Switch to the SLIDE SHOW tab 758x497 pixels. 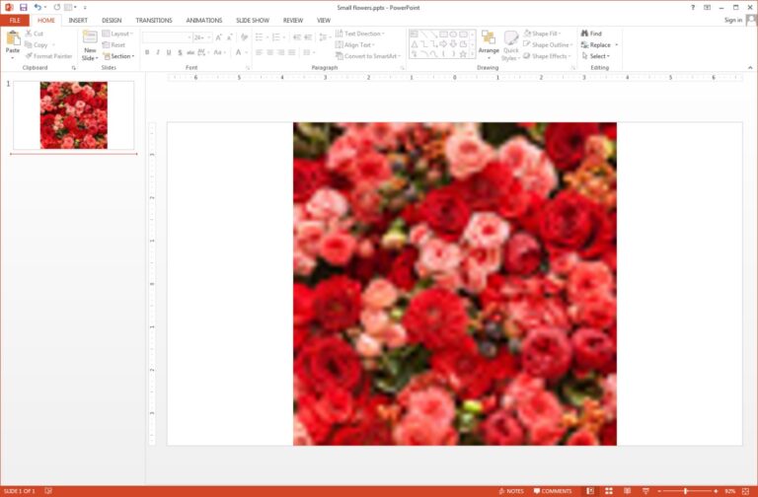pyautogui.click(x=253, y=21)
